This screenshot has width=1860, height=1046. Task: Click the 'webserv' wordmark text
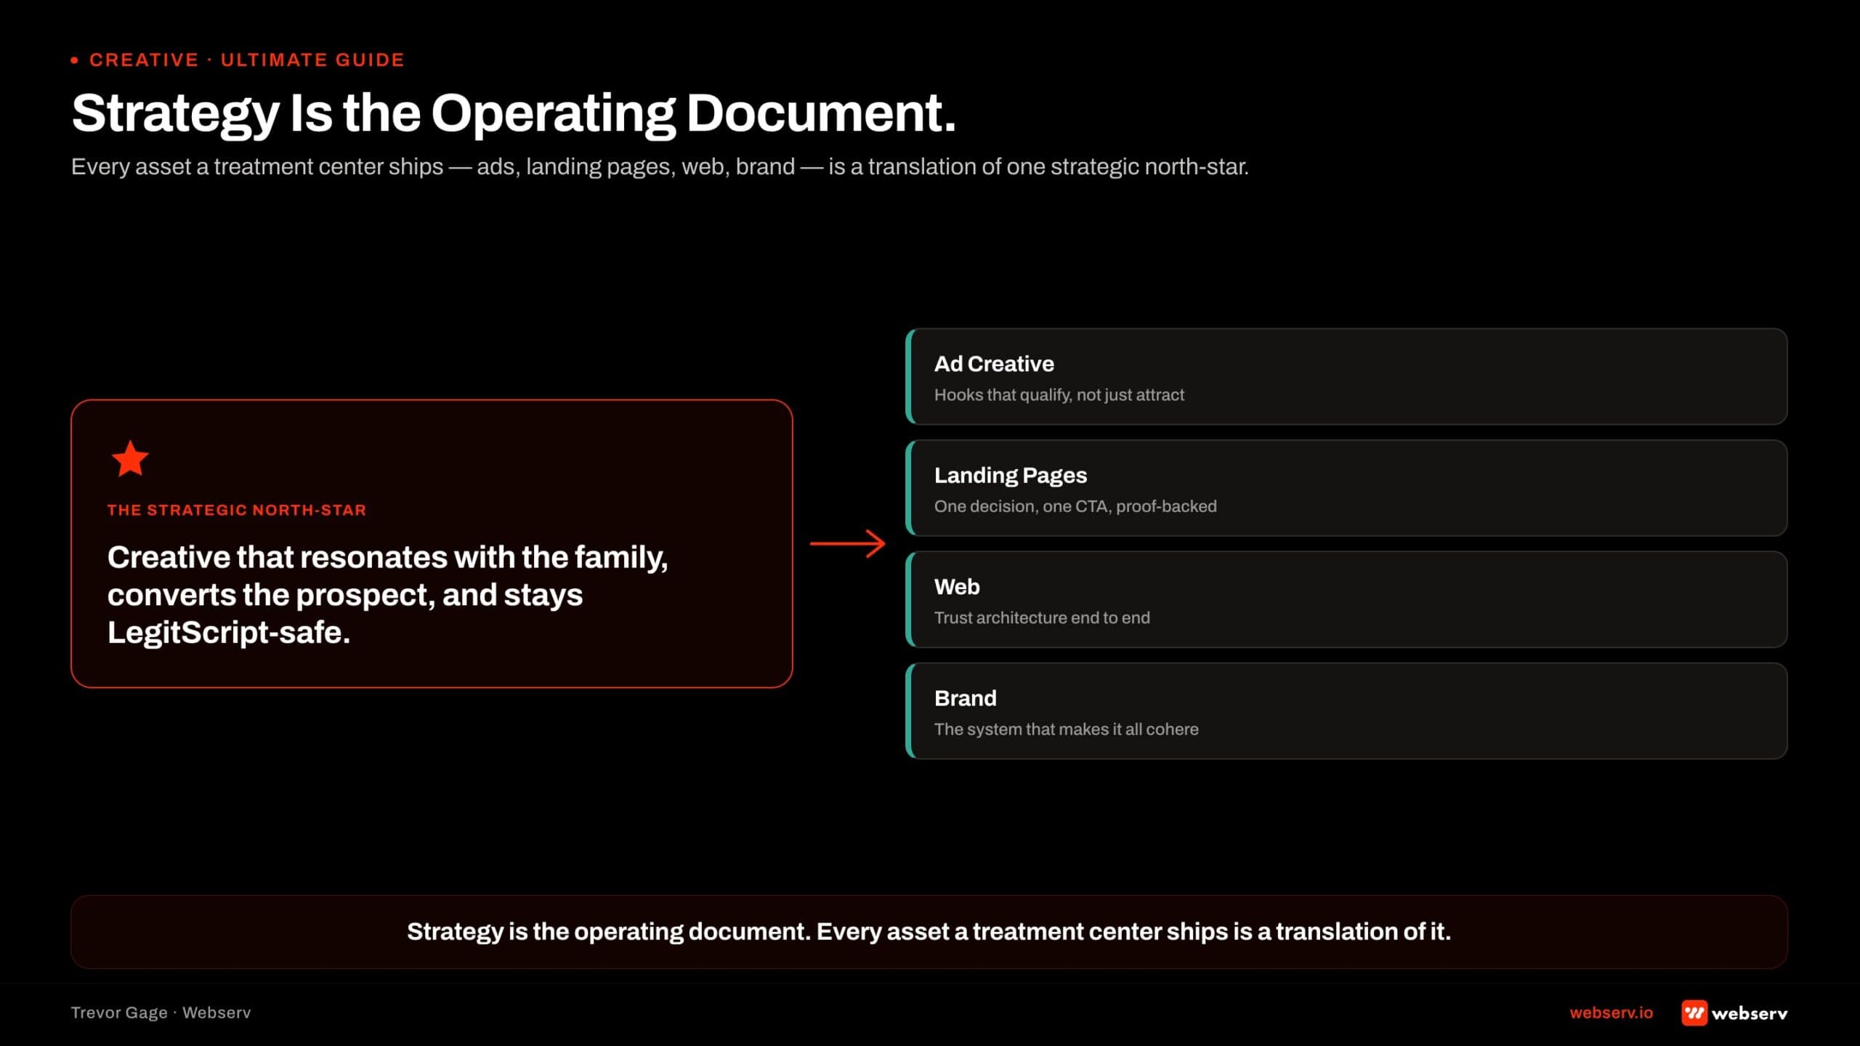(1750, 1013)
